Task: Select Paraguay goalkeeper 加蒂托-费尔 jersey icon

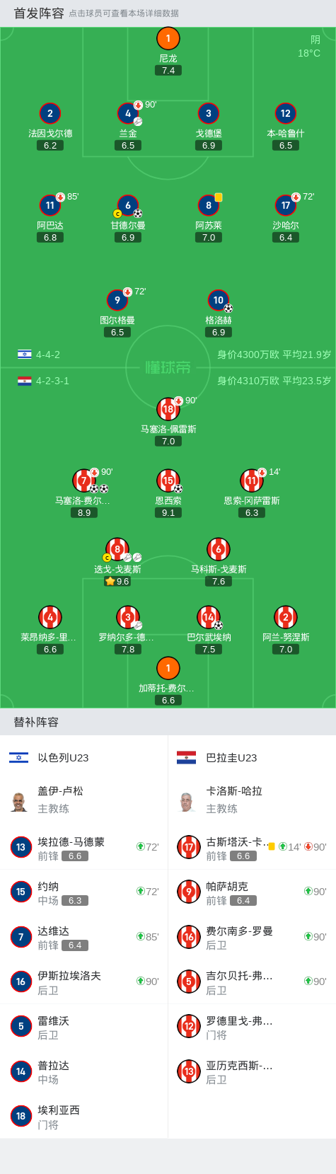Action: pyautogui.click(x=168, y=668)
